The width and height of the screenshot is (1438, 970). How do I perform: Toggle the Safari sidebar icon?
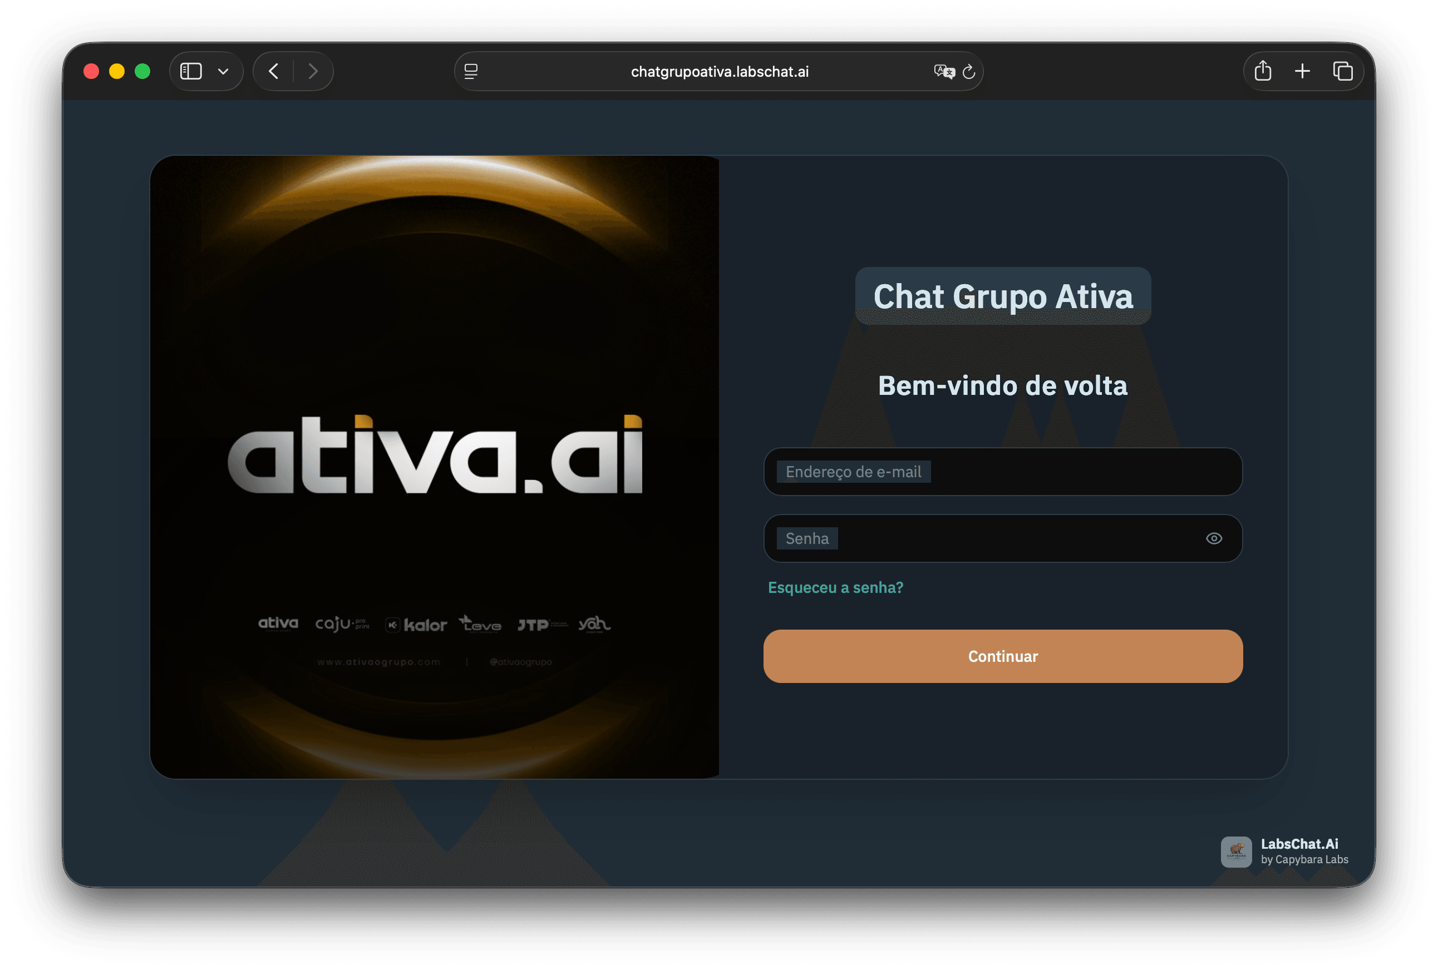(x=190, y=72)
